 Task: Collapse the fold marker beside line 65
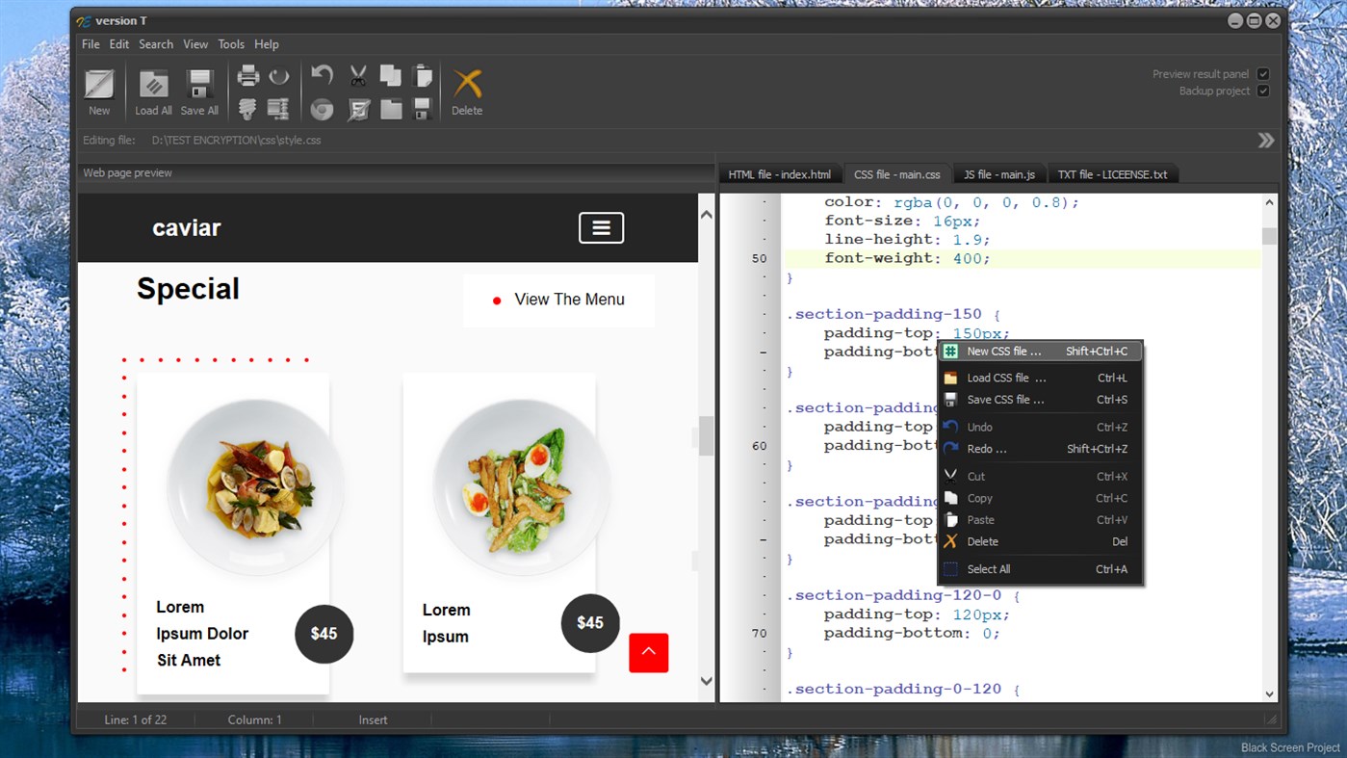coord(764,540)
